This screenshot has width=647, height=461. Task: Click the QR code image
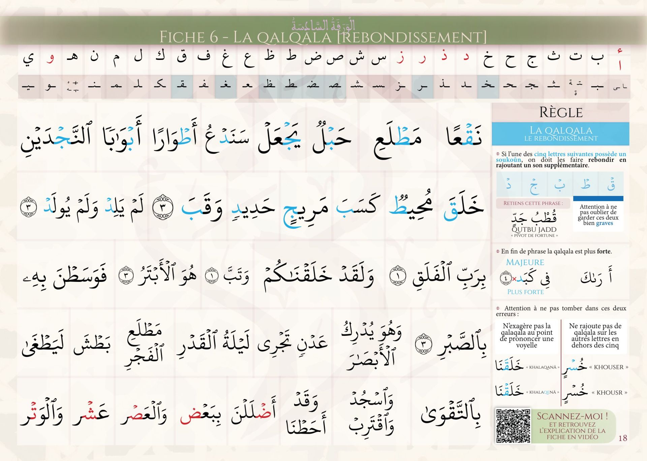(x=514, y=426)
